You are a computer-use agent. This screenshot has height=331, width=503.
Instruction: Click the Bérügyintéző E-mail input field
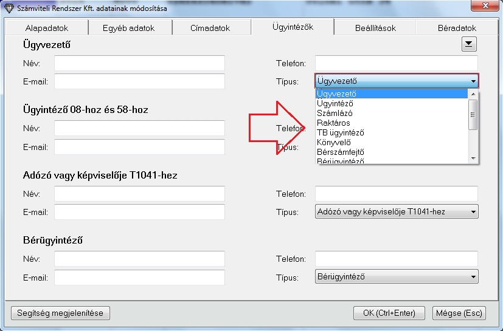[x=139, y=278]
